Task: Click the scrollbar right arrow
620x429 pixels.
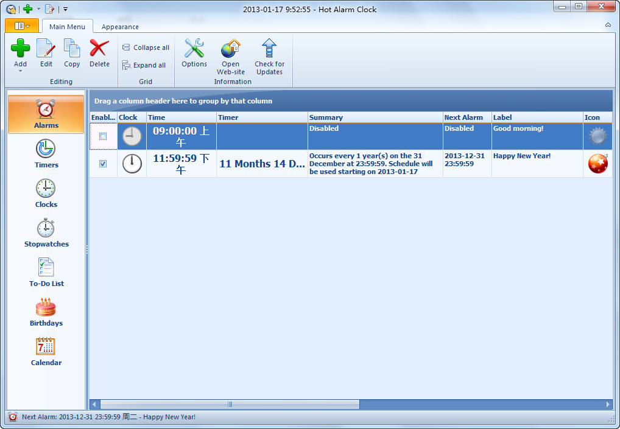Action: click(608, 404)
